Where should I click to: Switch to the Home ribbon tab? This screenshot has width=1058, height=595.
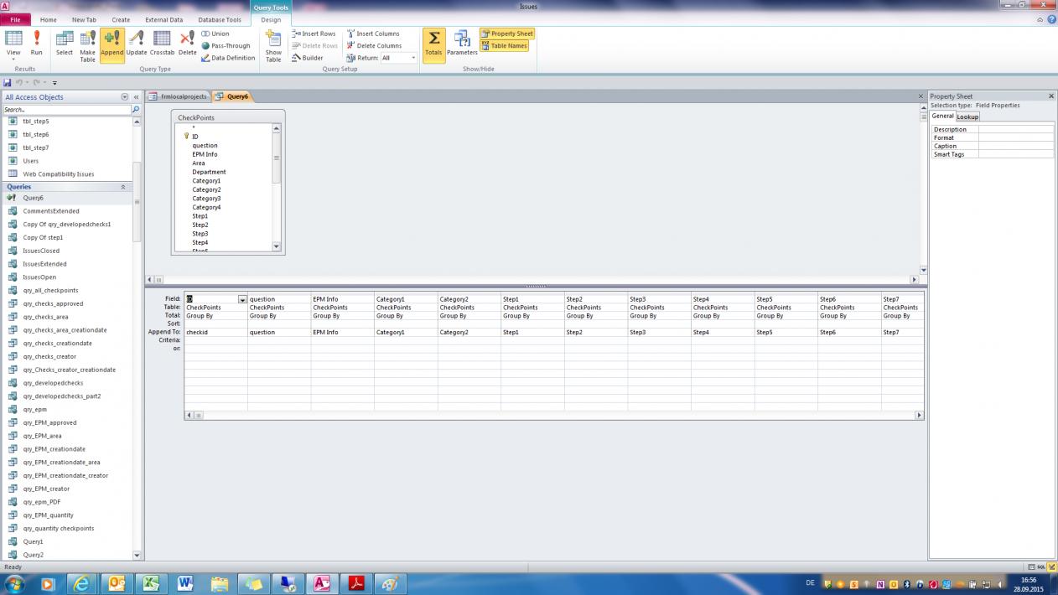tap(49, 19)
